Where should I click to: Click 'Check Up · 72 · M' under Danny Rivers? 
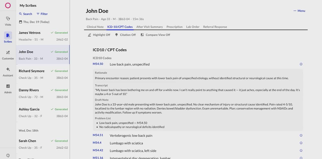[31, 97]
